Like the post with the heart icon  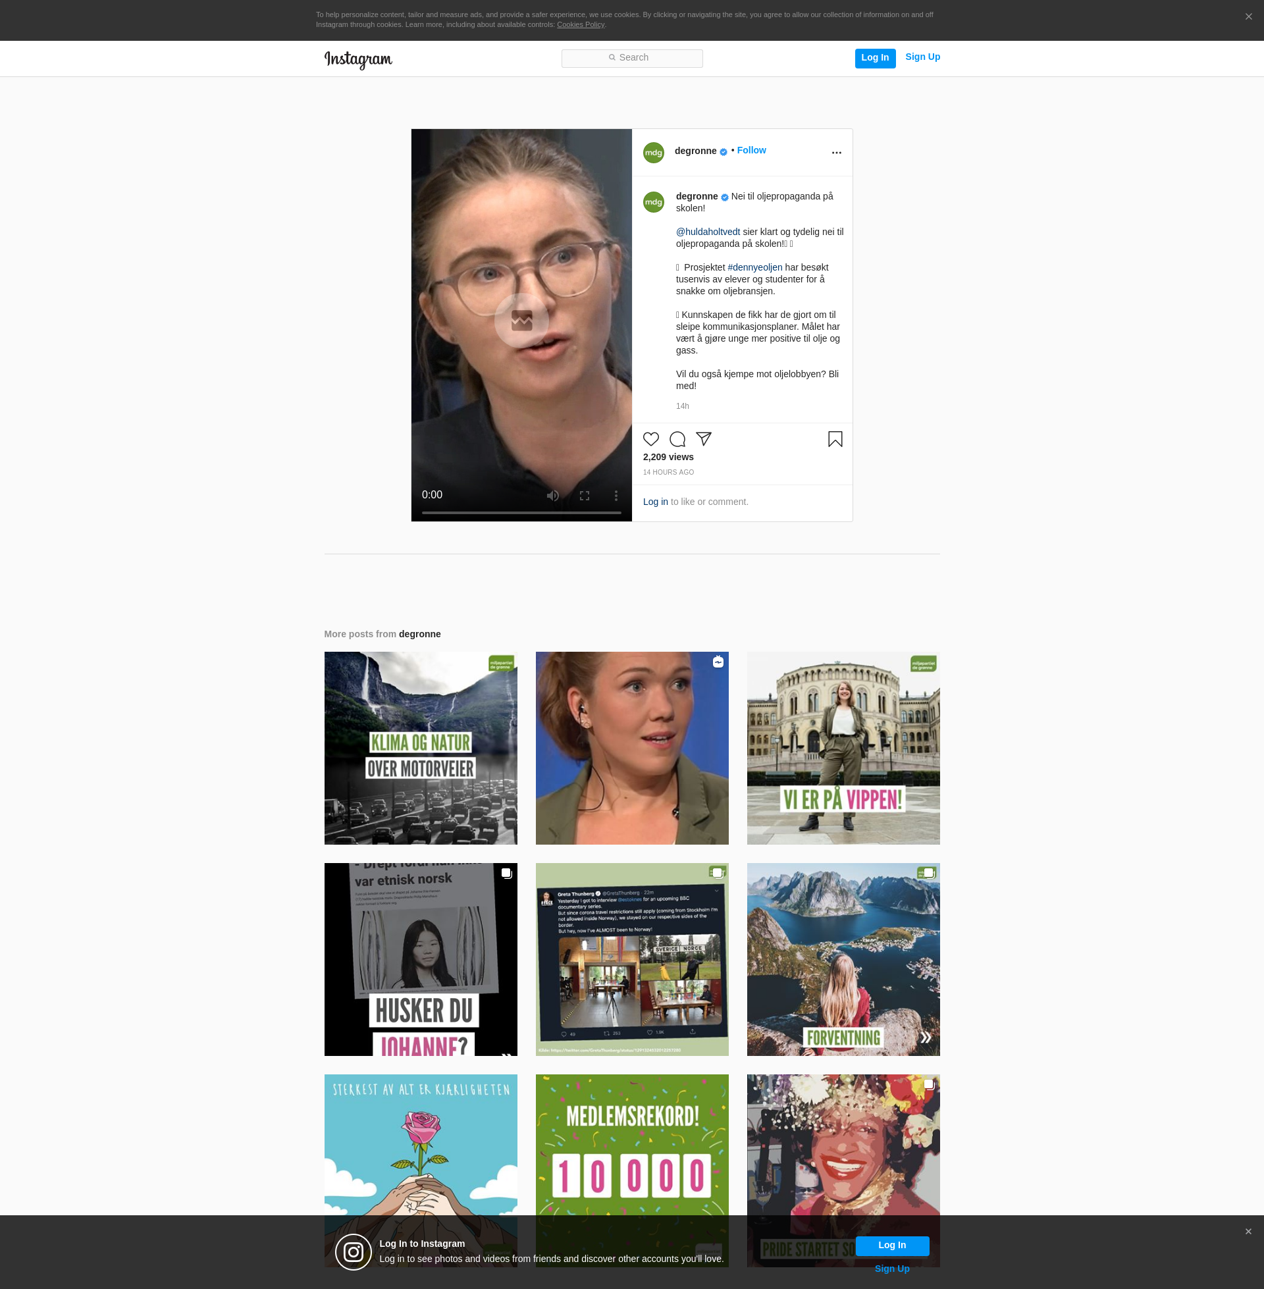(650, 438)
